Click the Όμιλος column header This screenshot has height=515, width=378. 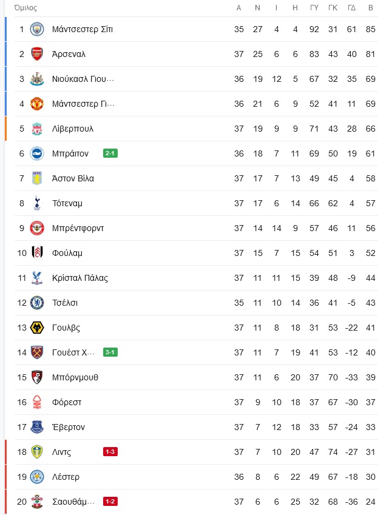[25, 8]
